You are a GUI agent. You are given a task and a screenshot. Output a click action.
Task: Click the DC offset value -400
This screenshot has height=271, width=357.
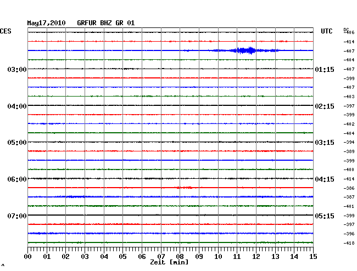pyautogui.click(x=349, y=170)
